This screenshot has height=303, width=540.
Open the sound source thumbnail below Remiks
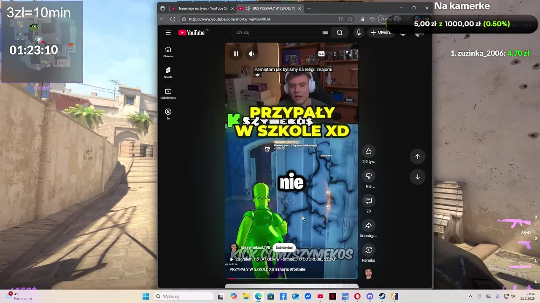pyautogui.click(x=368, y=274)
